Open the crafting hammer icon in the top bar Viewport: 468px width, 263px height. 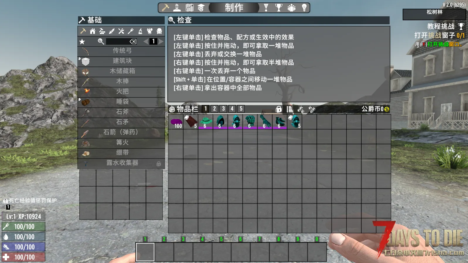pos(165,7)
